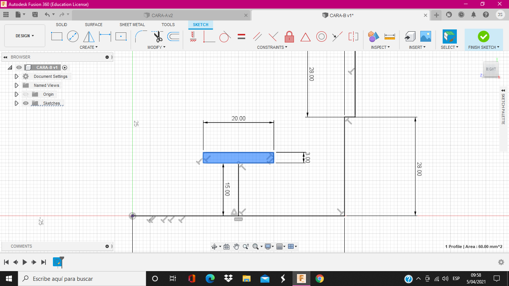This screenshot has height=286, width=509.
Task: Toggle visibility of the Sketches folder
Action: pos(26,103)
